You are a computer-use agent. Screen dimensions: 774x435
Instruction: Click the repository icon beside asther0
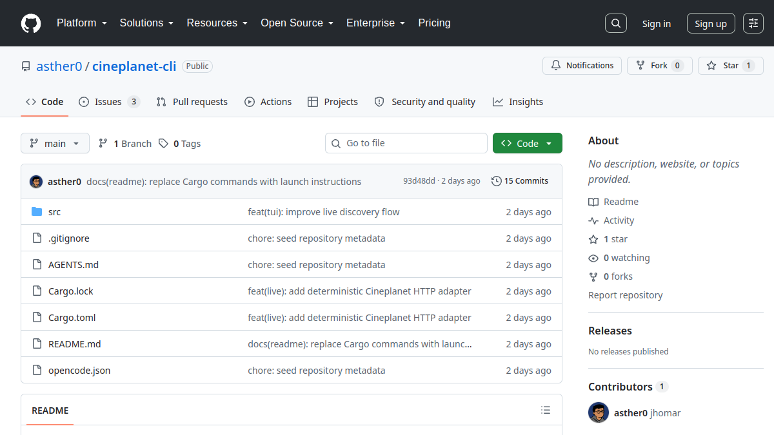26,66
